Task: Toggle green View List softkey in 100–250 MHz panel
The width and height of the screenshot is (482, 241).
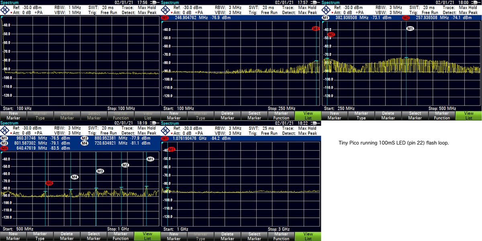Action: (x=308, y=116)
